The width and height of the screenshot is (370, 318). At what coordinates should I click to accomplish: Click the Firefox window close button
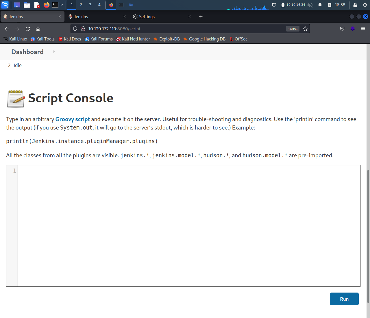tap(365, 16)
